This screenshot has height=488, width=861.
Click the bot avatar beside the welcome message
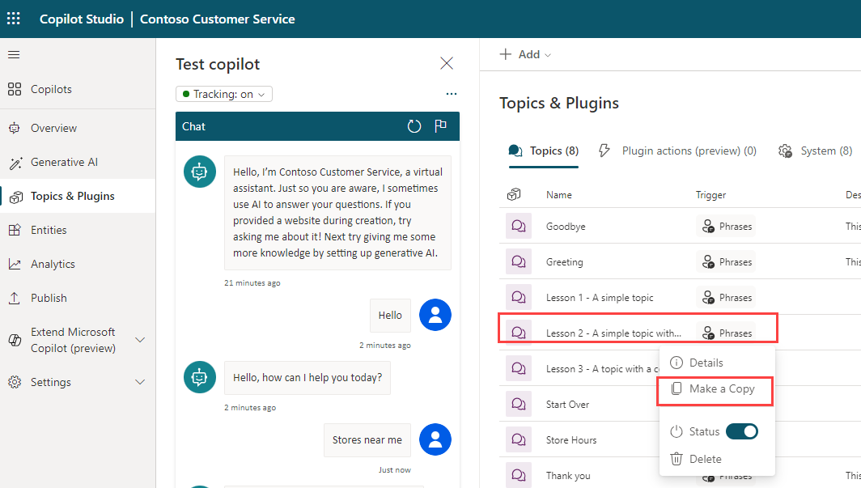(199, 172)
